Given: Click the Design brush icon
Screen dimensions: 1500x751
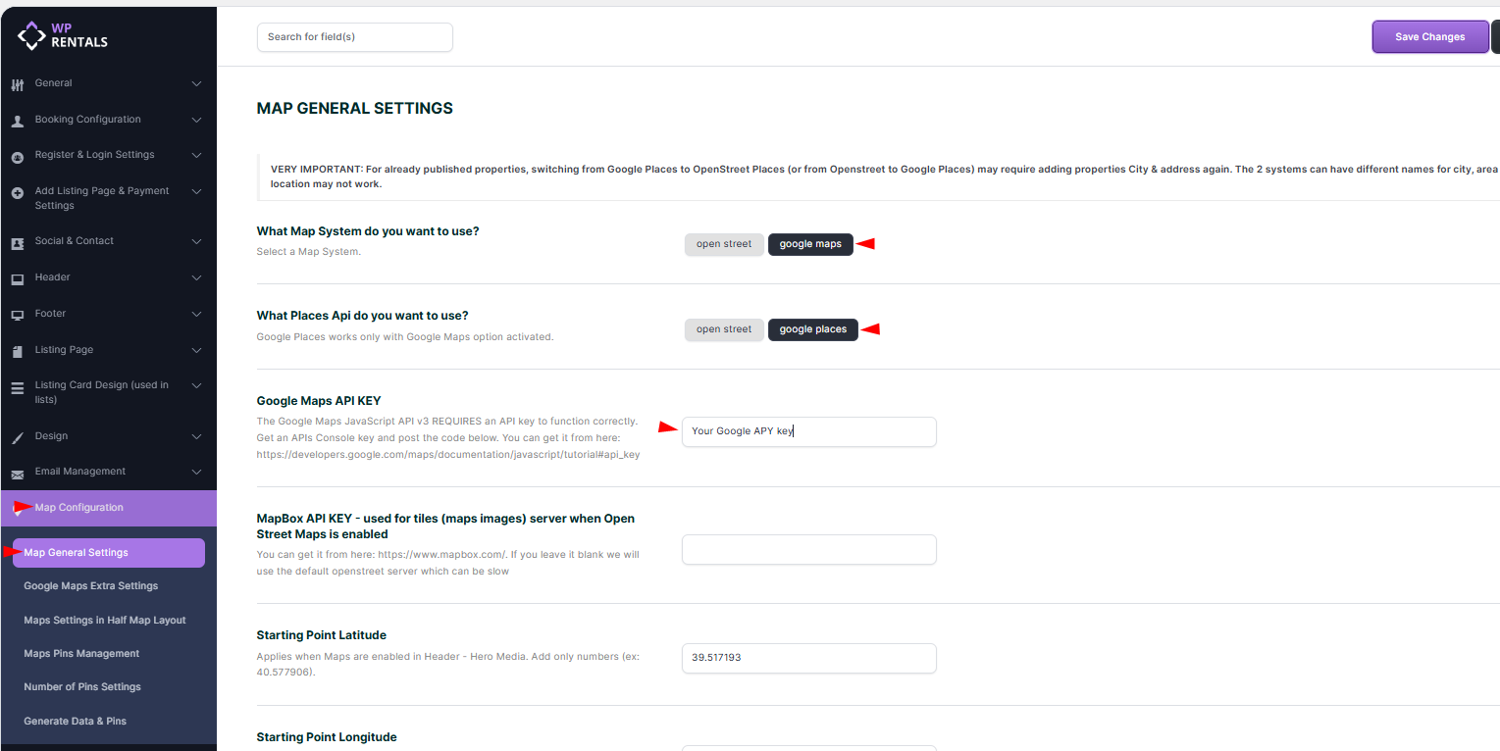Looking at the screenshot, I should pyautogui.click(x=17, y=437).
